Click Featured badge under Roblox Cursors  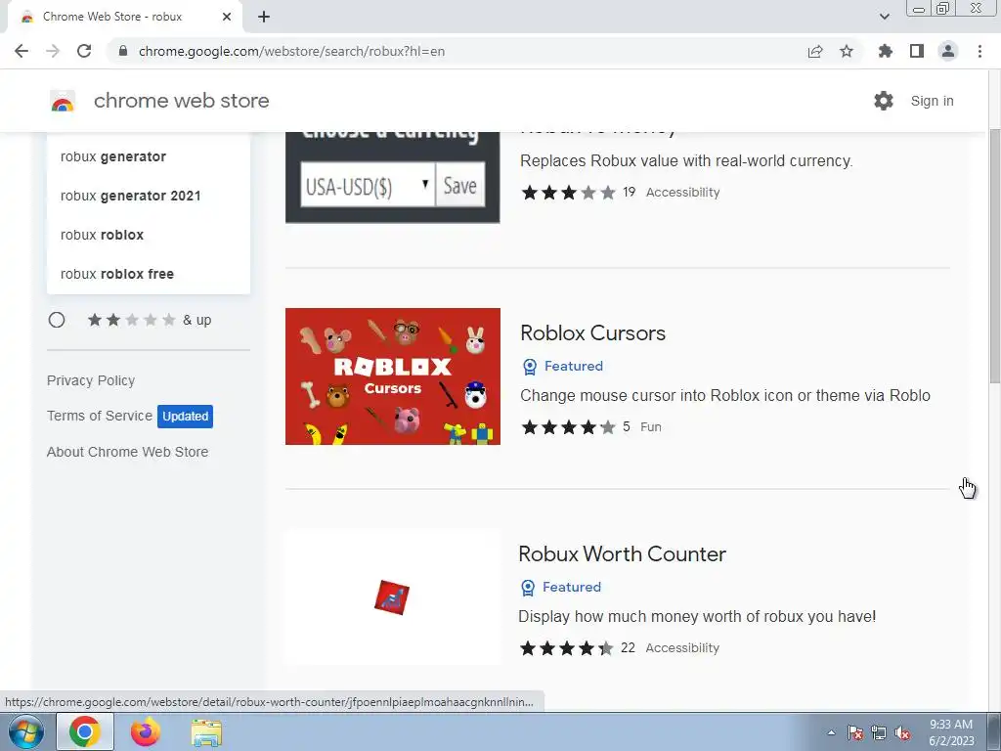pyautogui.click(x=562, y=366)
